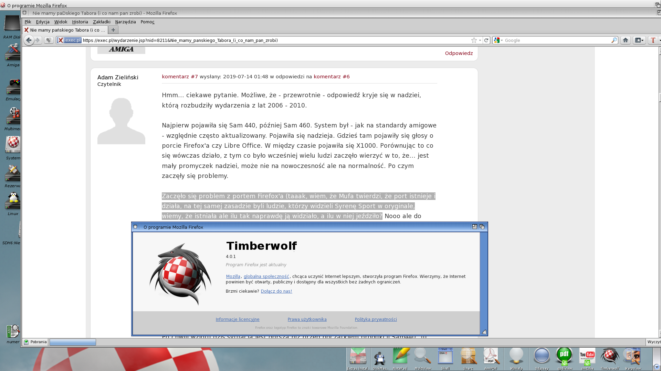Click the About dialog size gadget corner
Image resolution: width=661 pixels, height=371 pixels.
coord(484,332)
